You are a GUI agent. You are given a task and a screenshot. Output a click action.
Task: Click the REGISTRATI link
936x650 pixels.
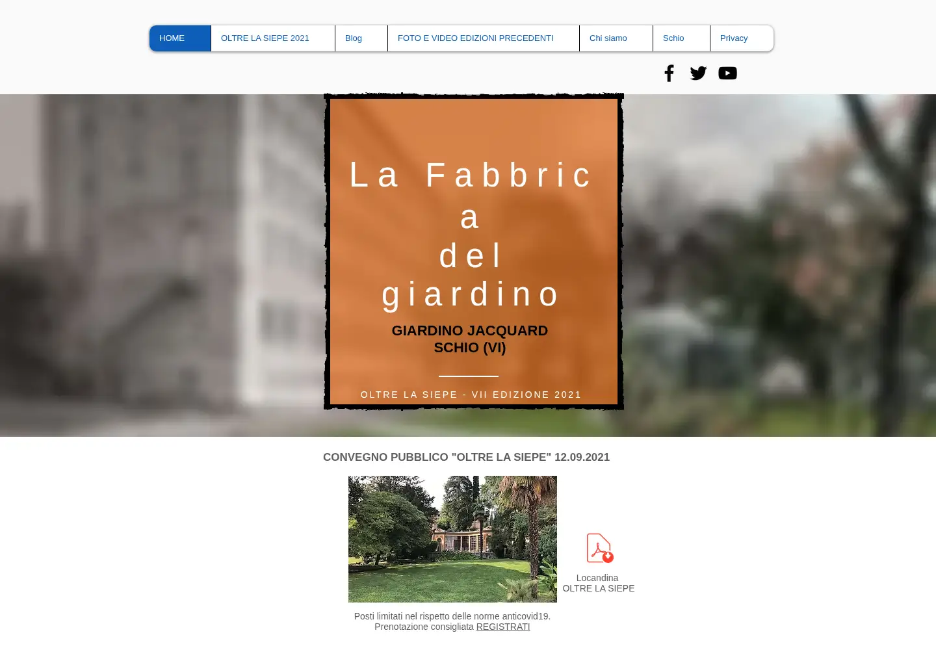(x=503, y=627)
